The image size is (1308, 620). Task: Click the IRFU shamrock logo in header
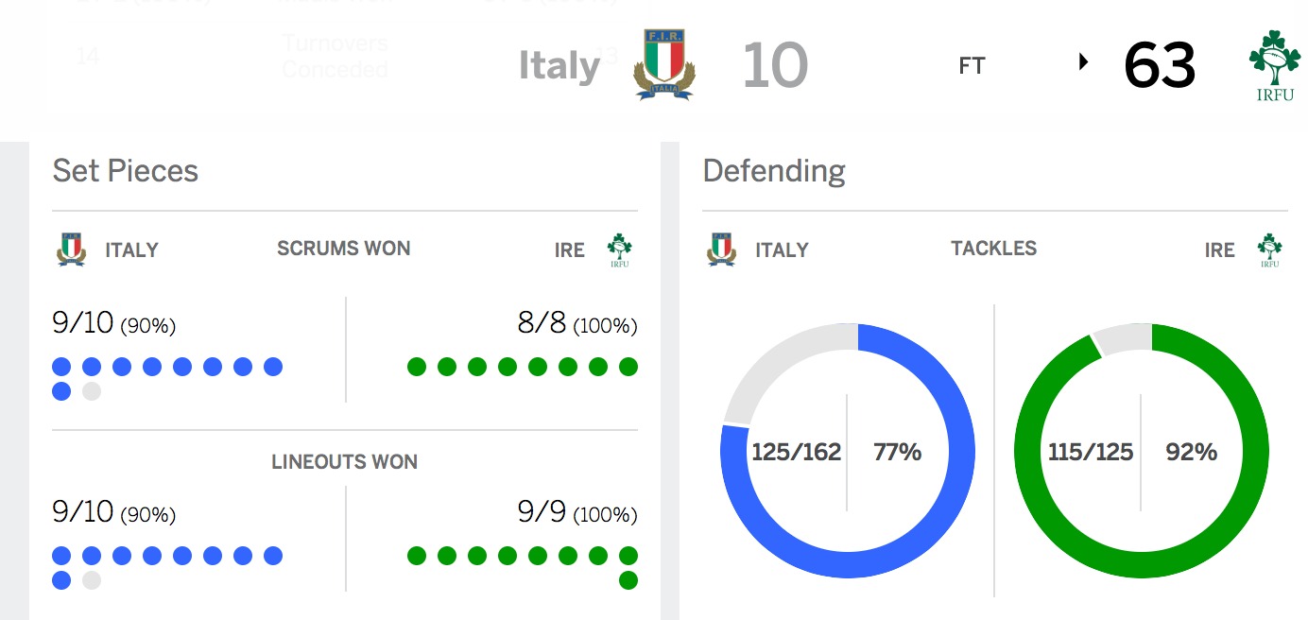point(1274,64)
